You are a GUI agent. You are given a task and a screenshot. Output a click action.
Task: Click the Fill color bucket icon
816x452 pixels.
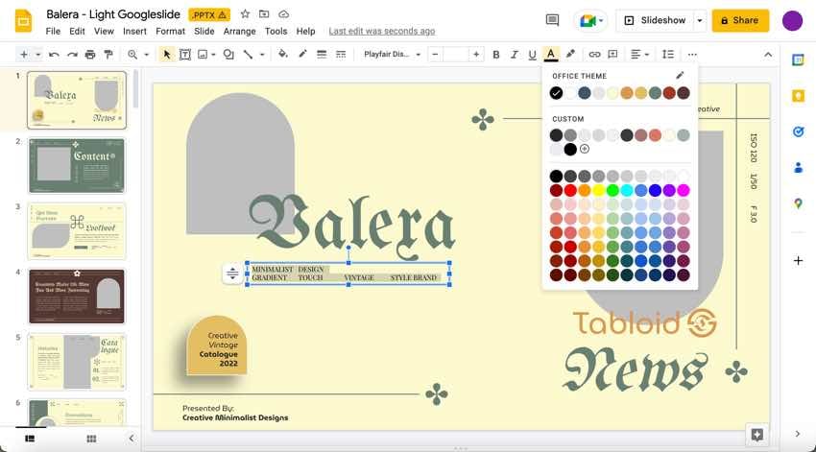[x=282, y=55]
